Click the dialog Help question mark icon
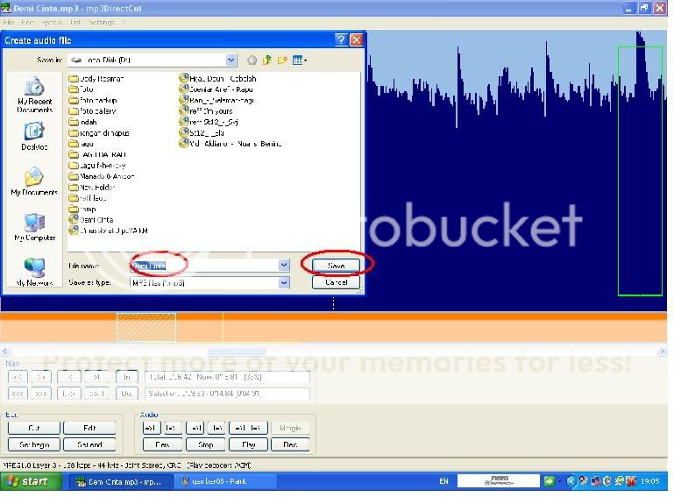The image size is (674, 497). 341,40
